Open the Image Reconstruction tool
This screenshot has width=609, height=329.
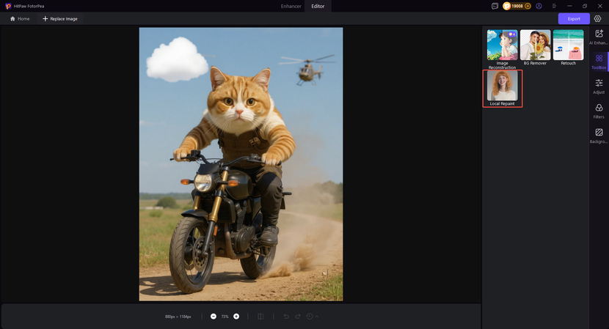[x=502, y=49]
